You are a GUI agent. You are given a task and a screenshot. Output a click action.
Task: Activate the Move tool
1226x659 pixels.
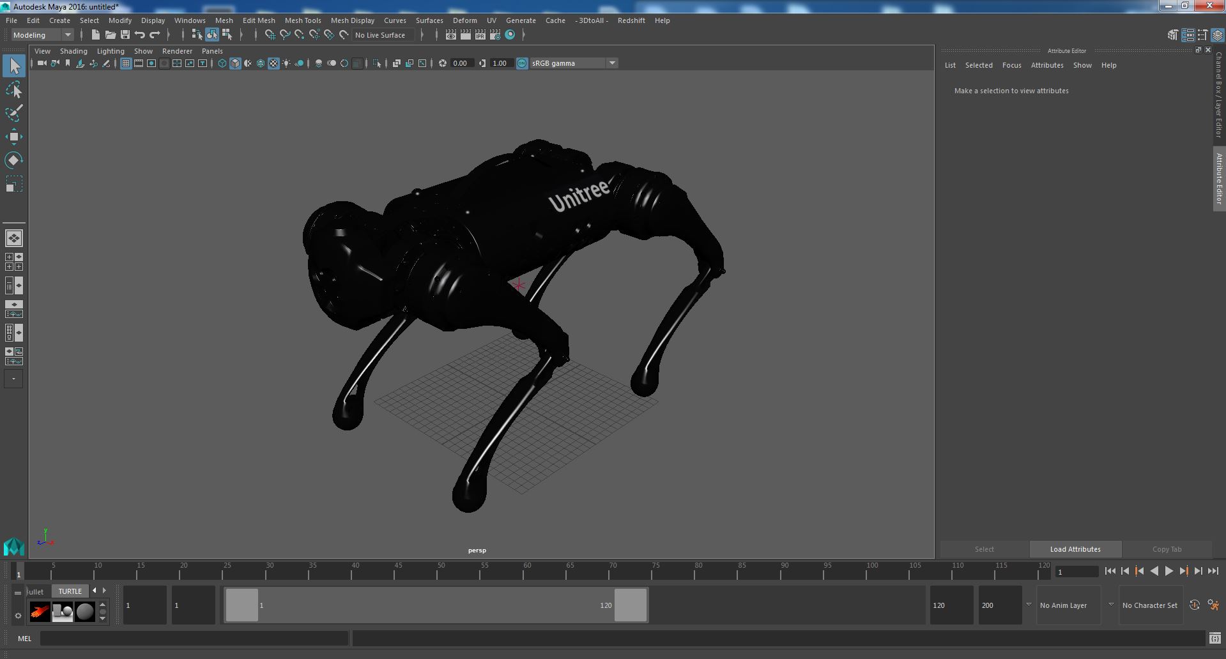(x=14, y=137)
